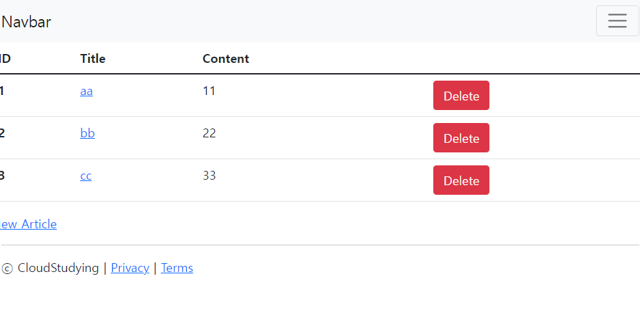Open the article titled aa
The height and width of the screenshot is (313, 640).
pyautogui.click(x=86, y=91)
